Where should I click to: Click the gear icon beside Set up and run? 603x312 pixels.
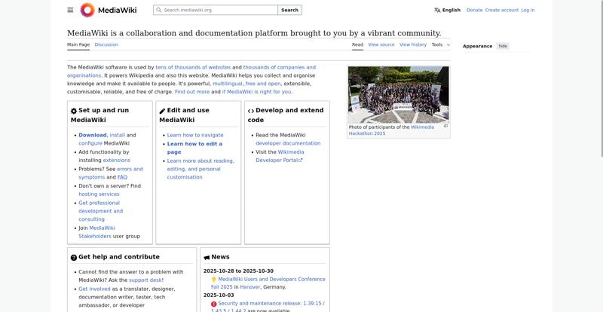coord(74,111)
